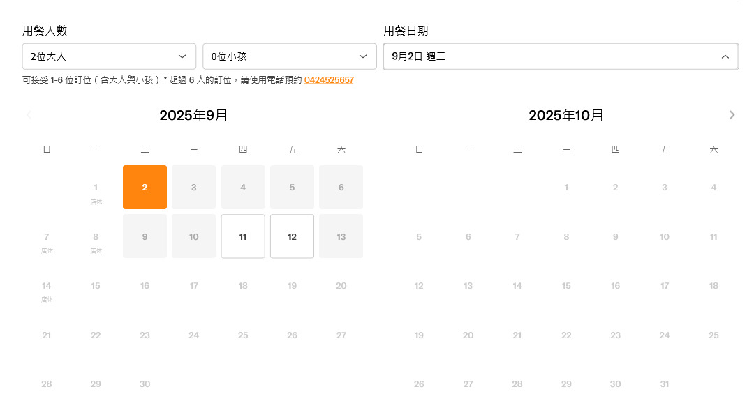Go to next month with right arrow
Image resolution: width=747 pixels, height=417 pixels.
pyautogui.click(x=732, y=115)
